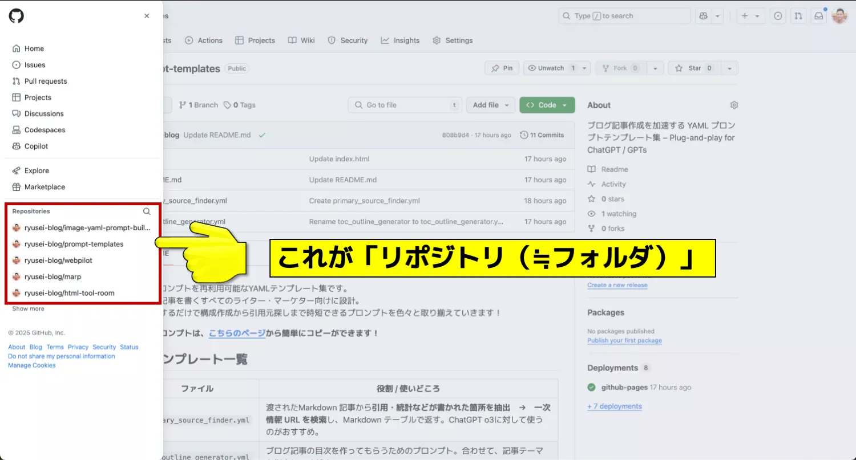Click commit hash 808b9d4
This screenshot has height=460, width=856.
(x=455, y=135)
